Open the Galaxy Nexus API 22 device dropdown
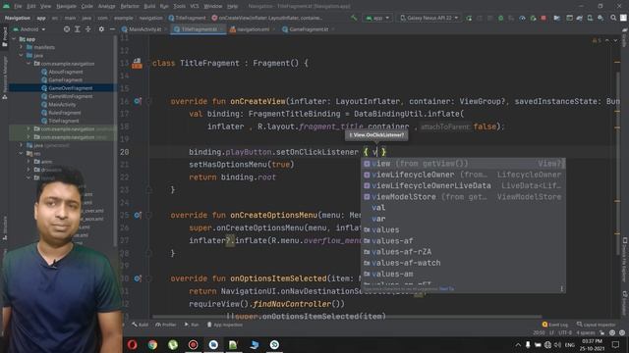 coord(429,18)
